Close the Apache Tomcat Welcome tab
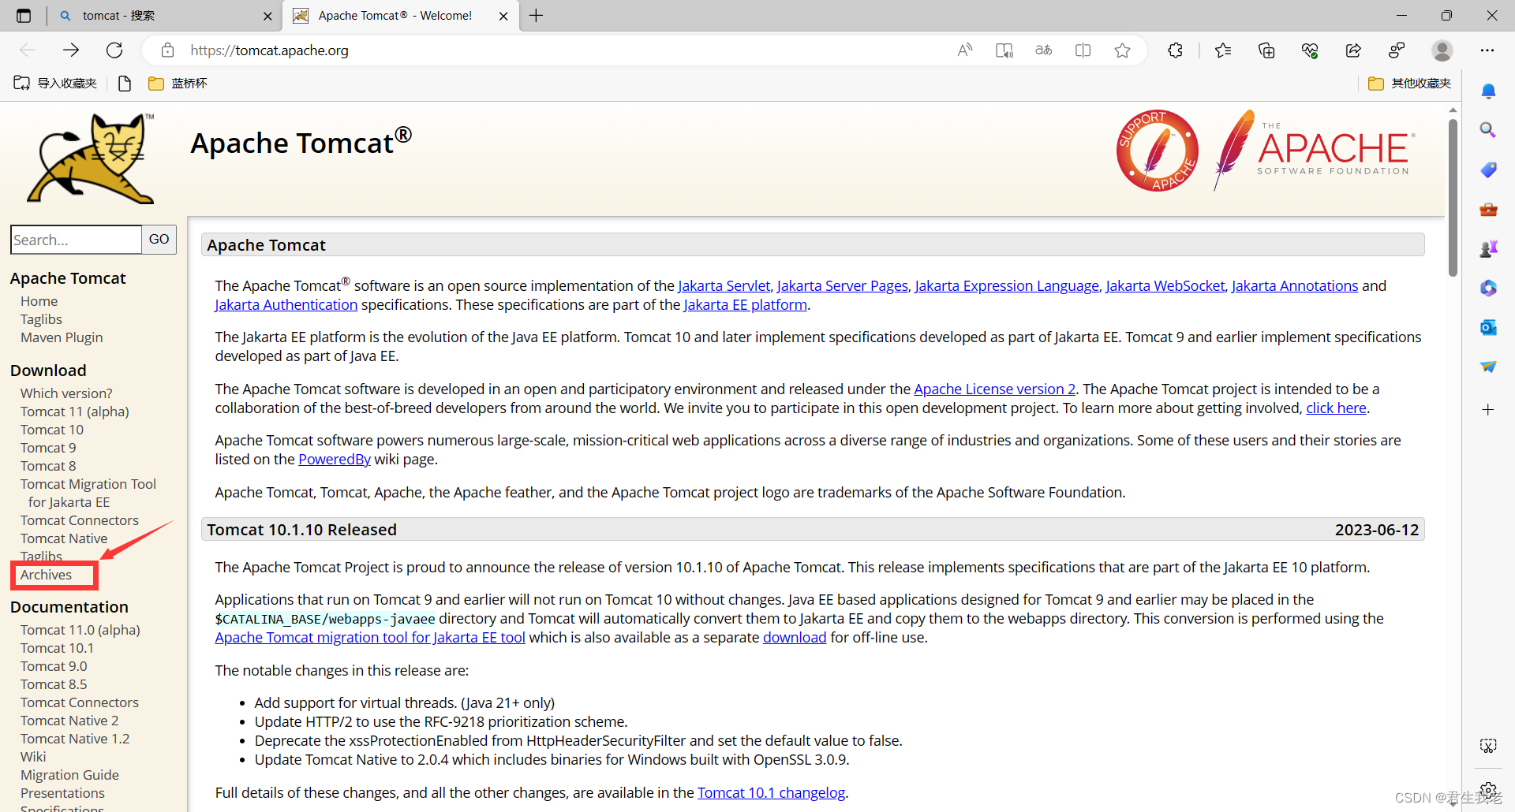 (x=503, y=16)
